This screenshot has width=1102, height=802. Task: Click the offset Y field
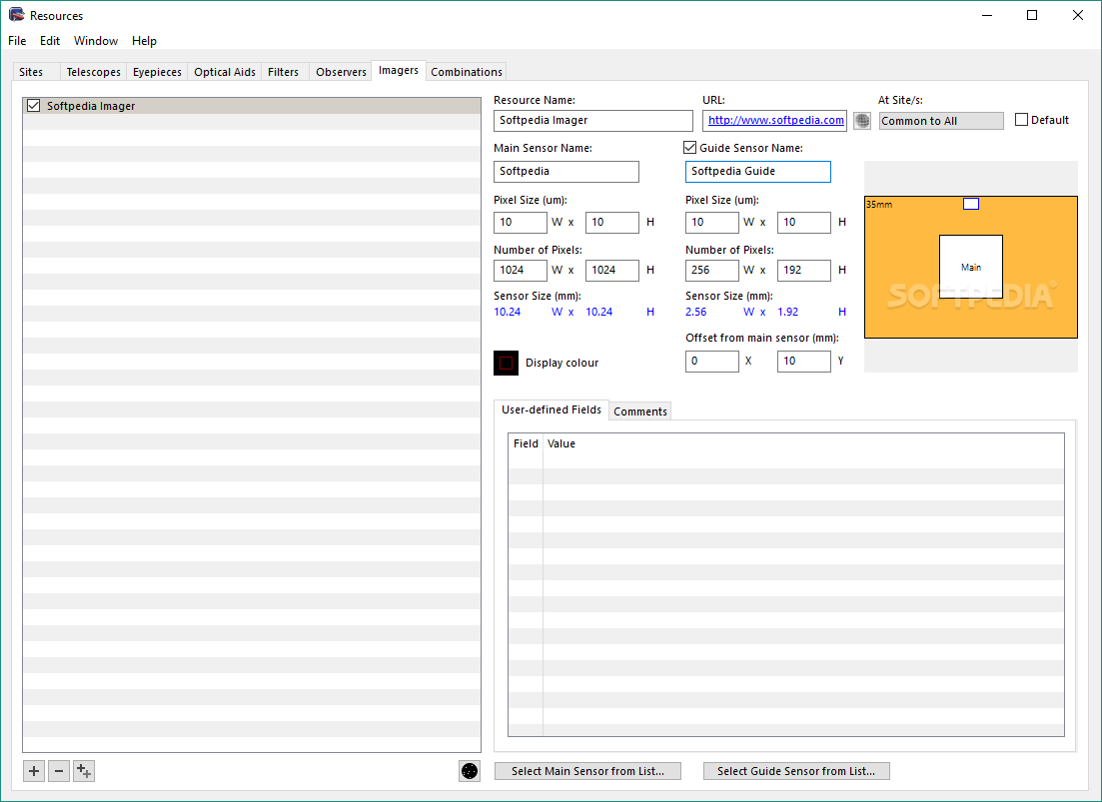coord(804,361)
